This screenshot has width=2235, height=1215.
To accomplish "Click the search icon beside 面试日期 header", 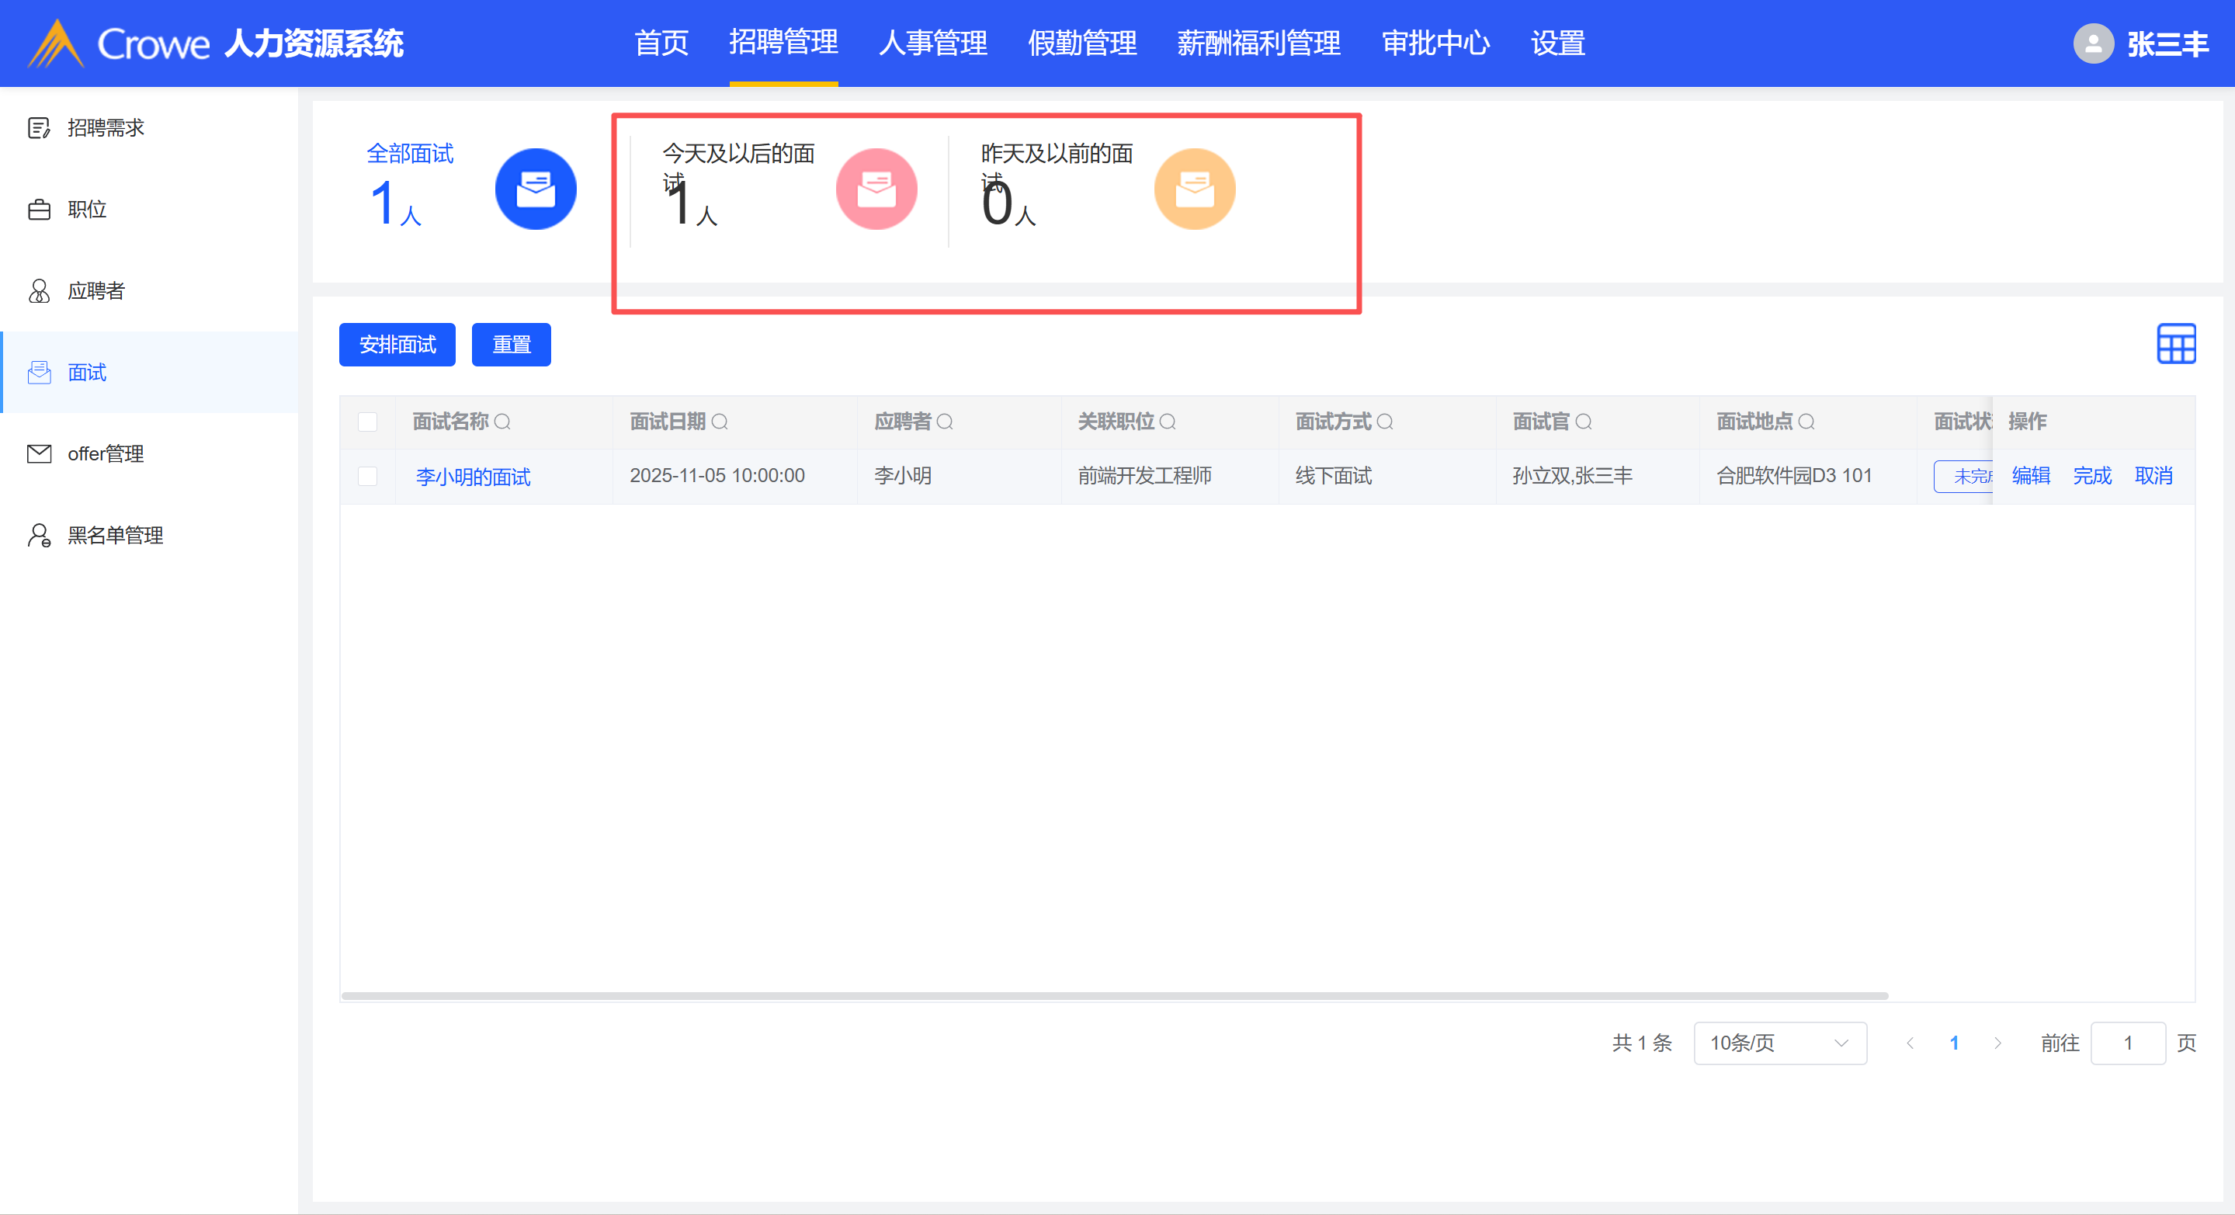I will pos(720,422).
